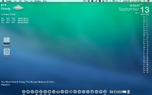Screen dimensions: 152x95
Task: Open the spiral QuickTime-like icon in dock
Action: 71,92
